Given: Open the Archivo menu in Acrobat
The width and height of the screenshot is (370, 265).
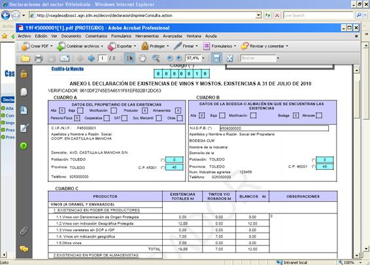Looking at the screenshot, I should (x=24, y=36).
